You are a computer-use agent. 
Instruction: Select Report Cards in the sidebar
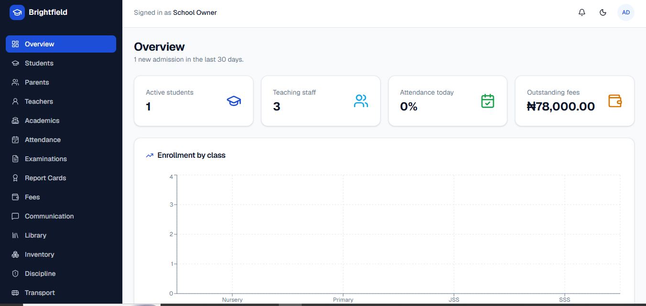coord(61,178)
